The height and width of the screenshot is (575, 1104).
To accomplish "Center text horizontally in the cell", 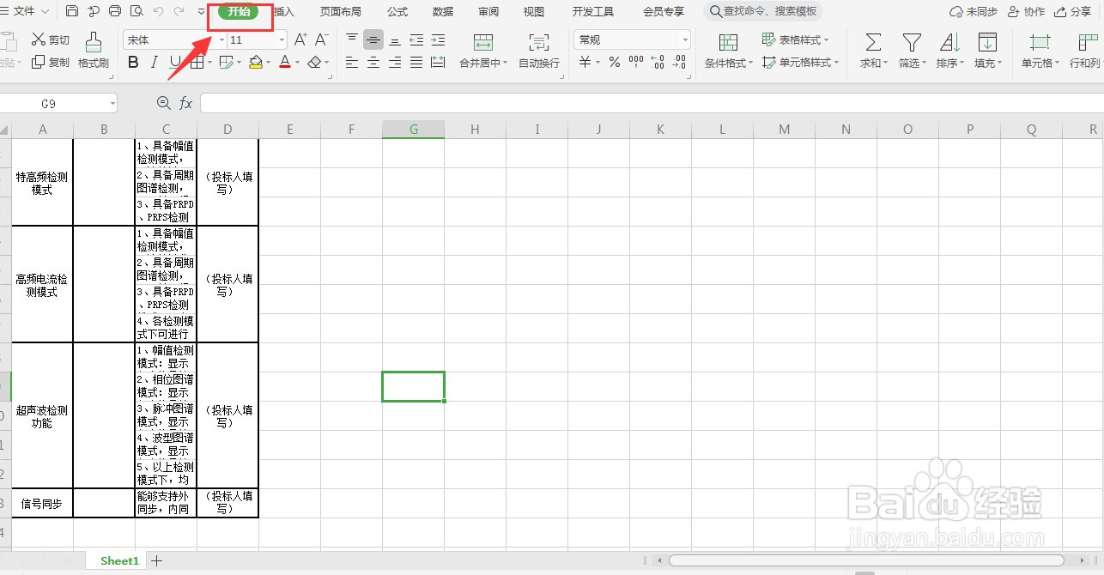I will click(x=373, y=62).
